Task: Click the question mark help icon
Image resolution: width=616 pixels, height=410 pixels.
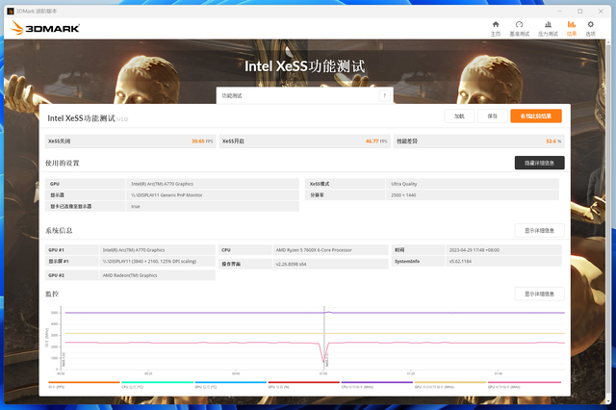Action: coord(384,96)
